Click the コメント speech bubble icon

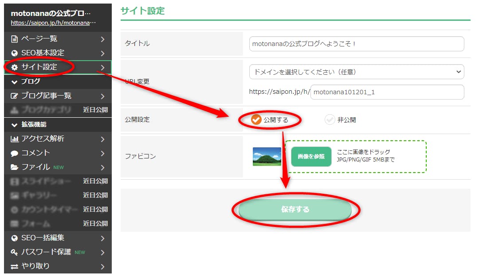coord(14,153)
